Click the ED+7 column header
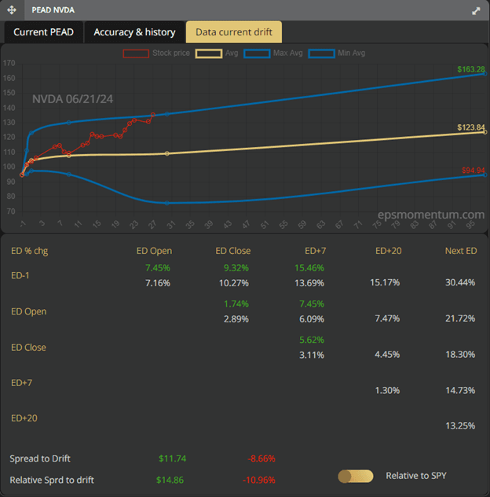This screenshot has width=490, height=497. pyautogui.click(x=315, y=251)
